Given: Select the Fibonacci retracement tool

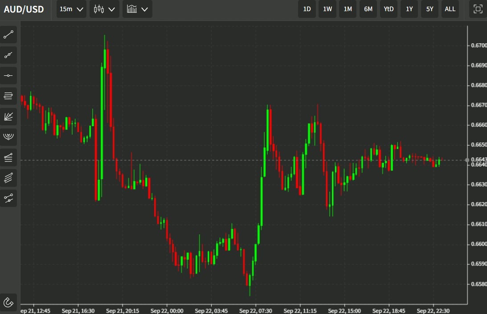Looking at the screenshot, I should click(x=8, y=96).
